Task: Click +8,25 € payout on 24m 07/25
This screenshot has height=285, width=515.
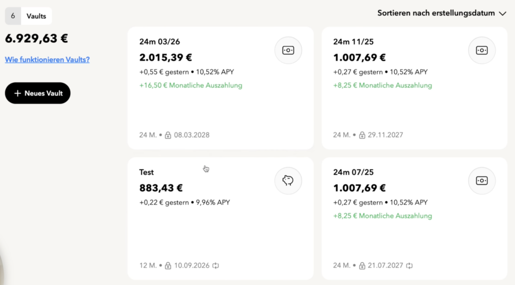Action: click(383, 216)
